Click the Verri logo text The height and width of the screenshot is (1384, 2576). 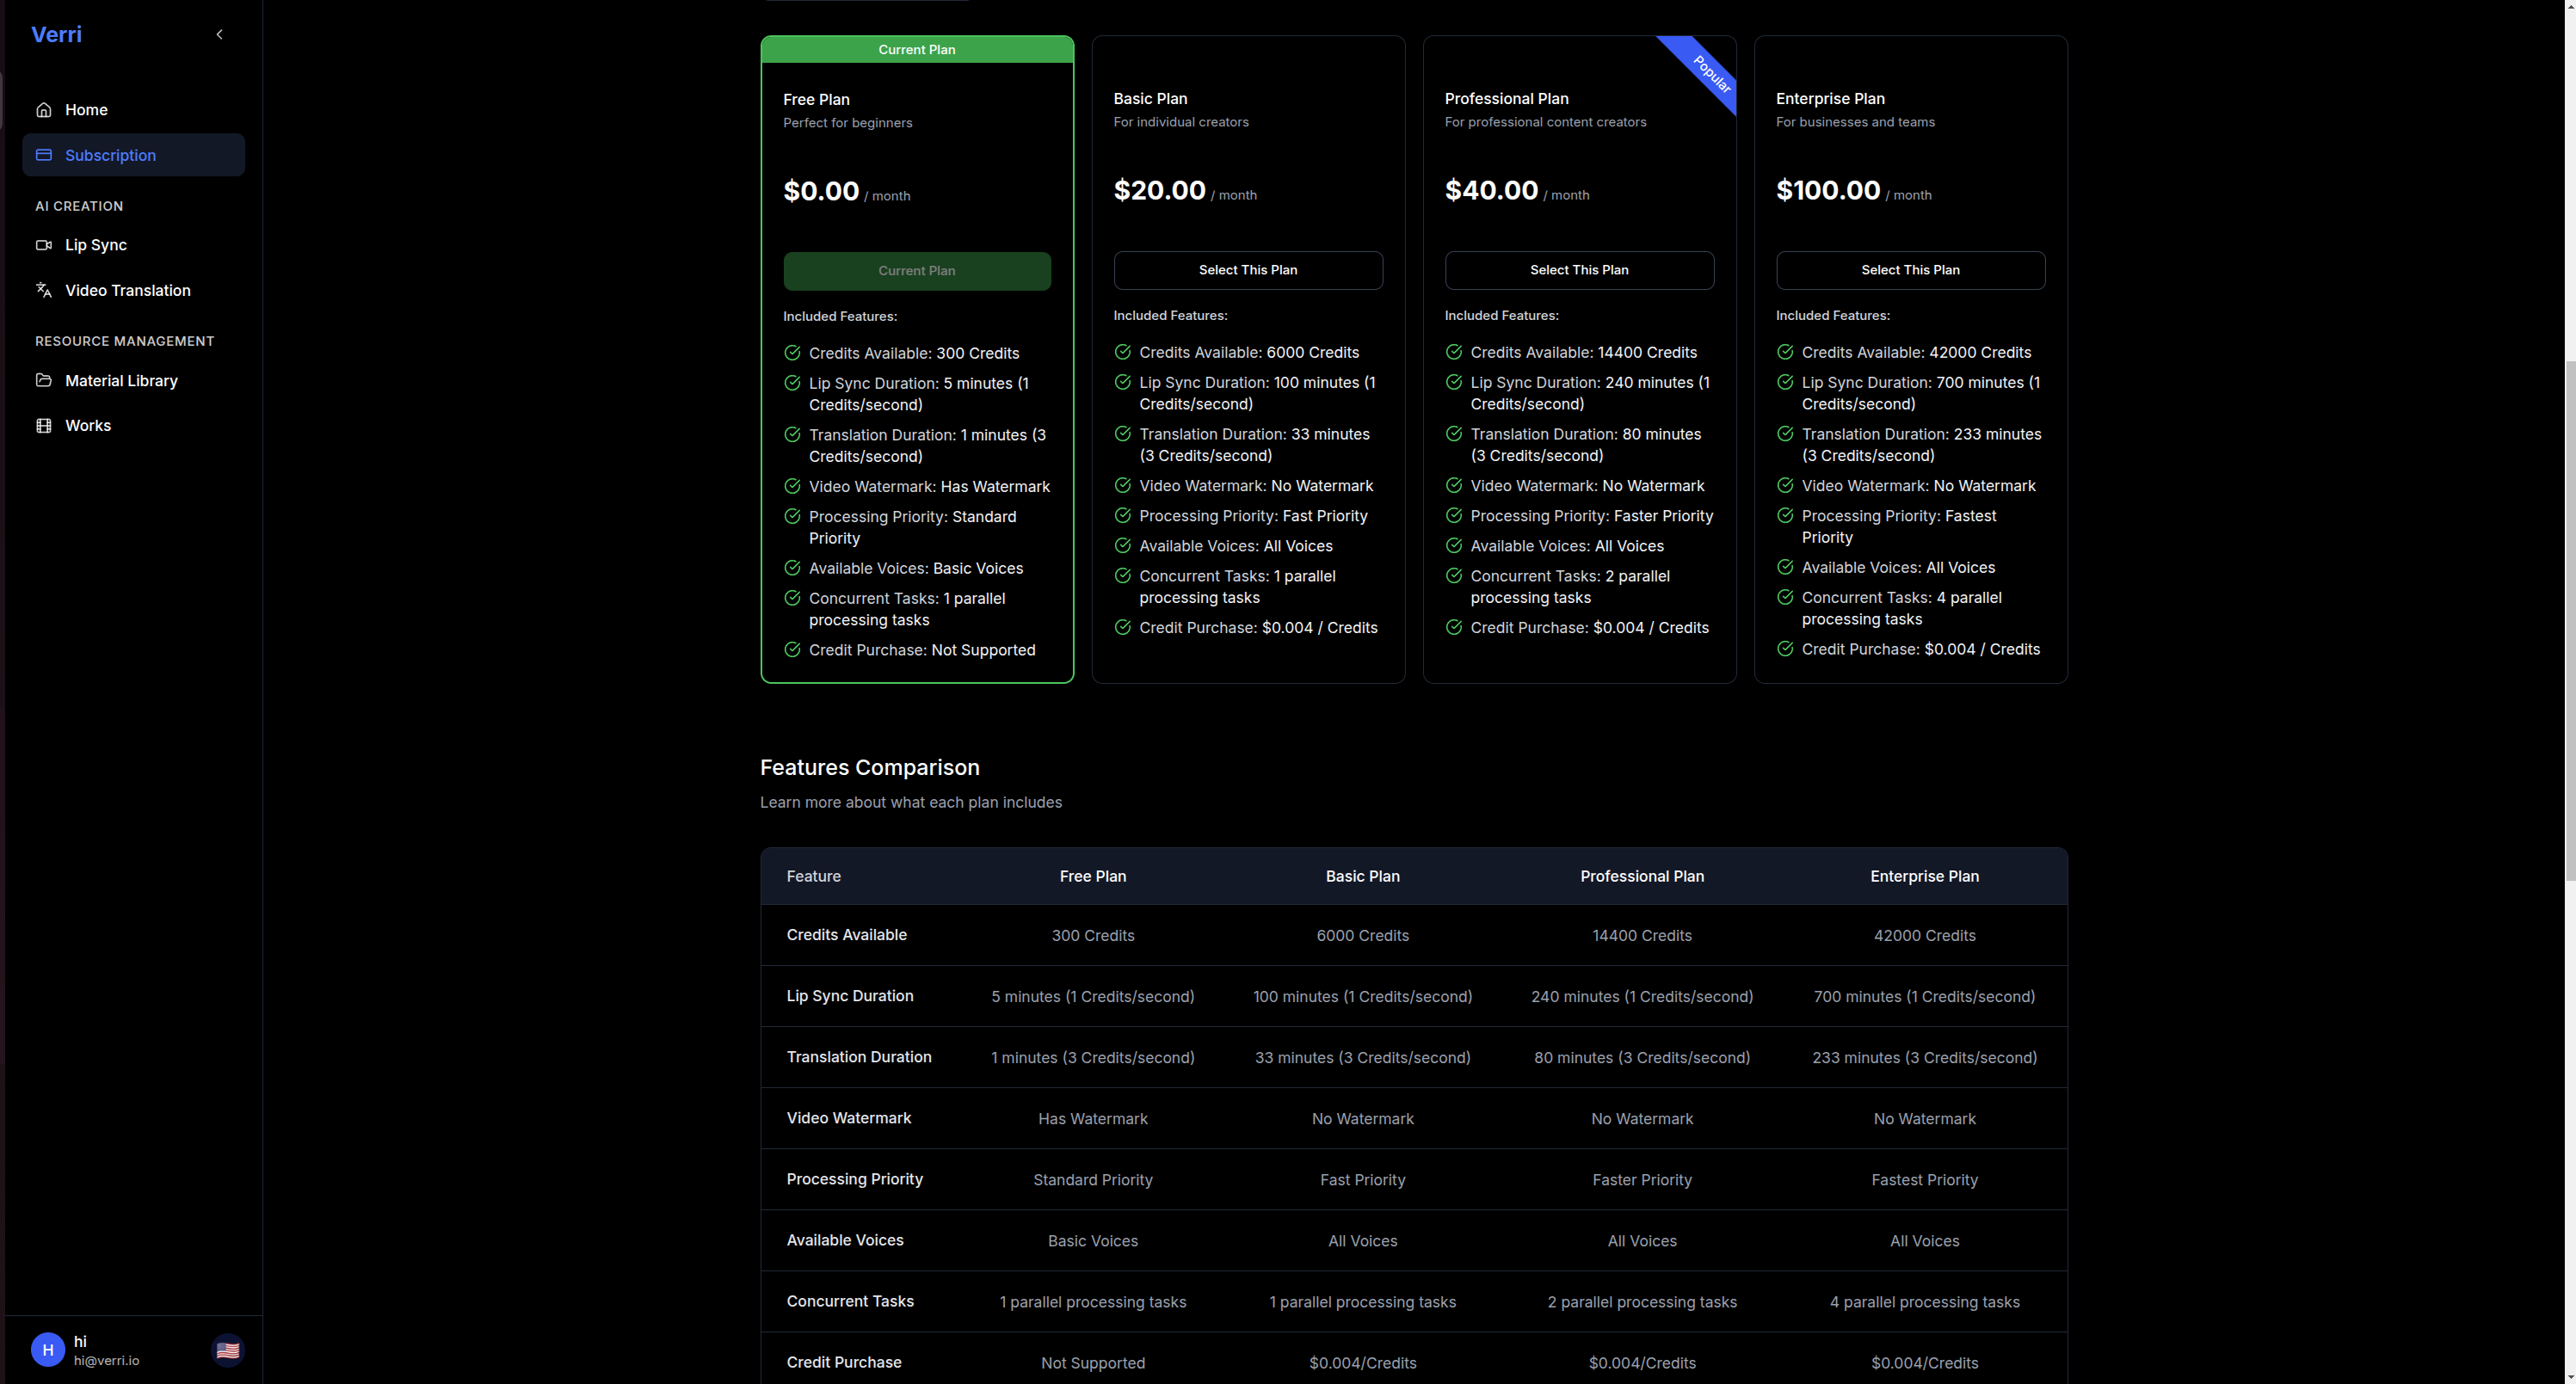tap(56, 34)
